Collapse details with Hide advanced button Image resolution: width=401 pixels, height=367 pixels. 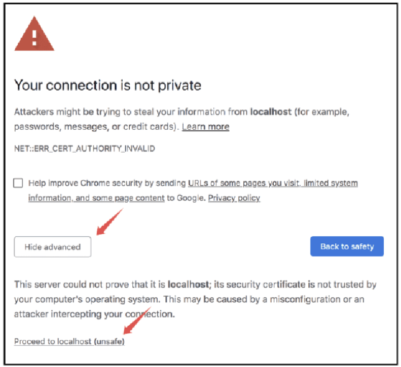point(53,247)
